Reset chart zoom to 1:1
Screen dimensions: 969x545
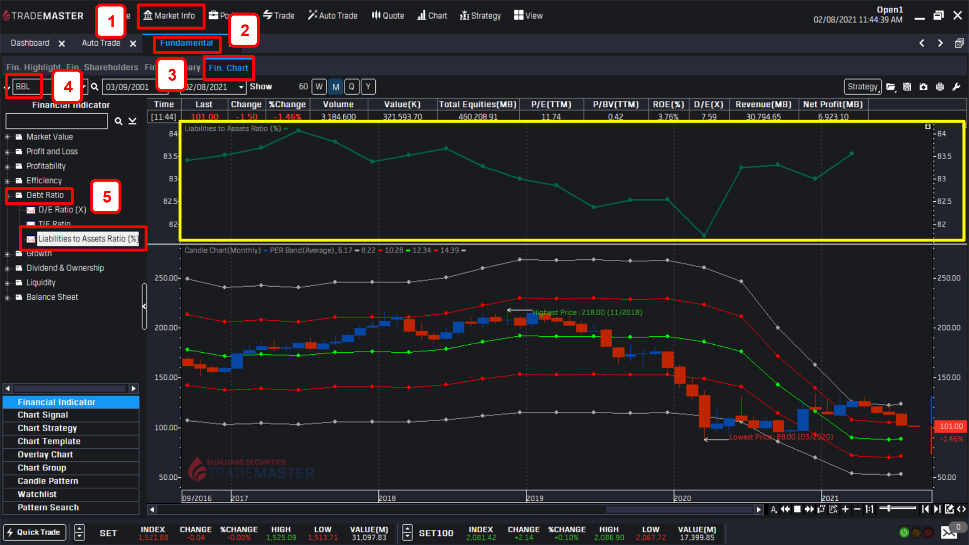click(869, 509)
